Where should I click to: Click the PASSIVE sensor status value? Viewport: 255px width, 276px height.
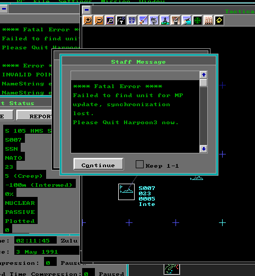21,212
